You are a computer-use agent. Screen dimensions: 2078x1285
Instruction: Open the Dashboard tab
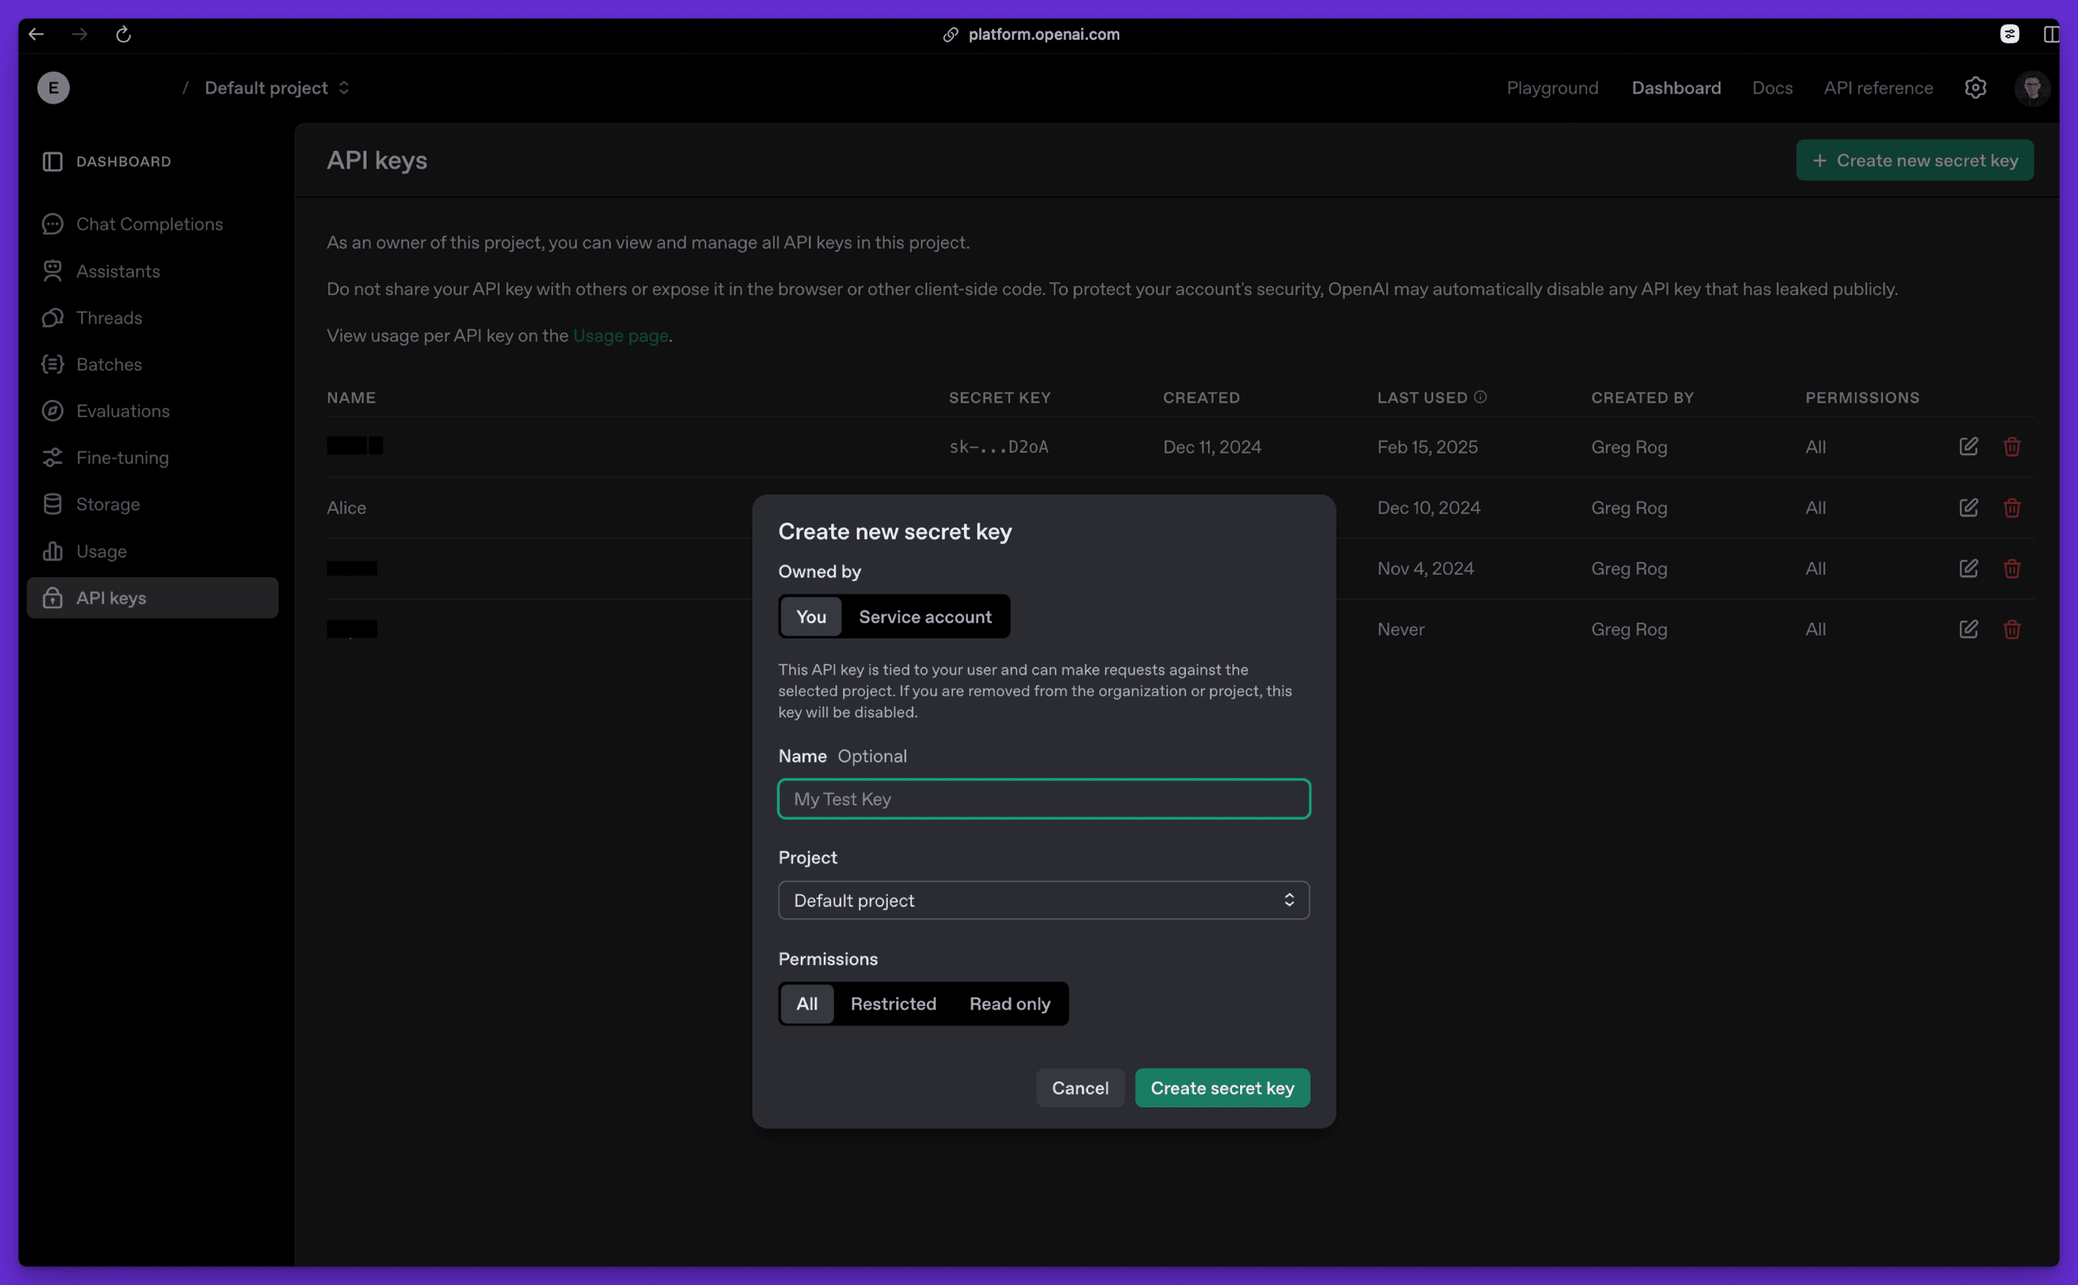coord(1677,88)
